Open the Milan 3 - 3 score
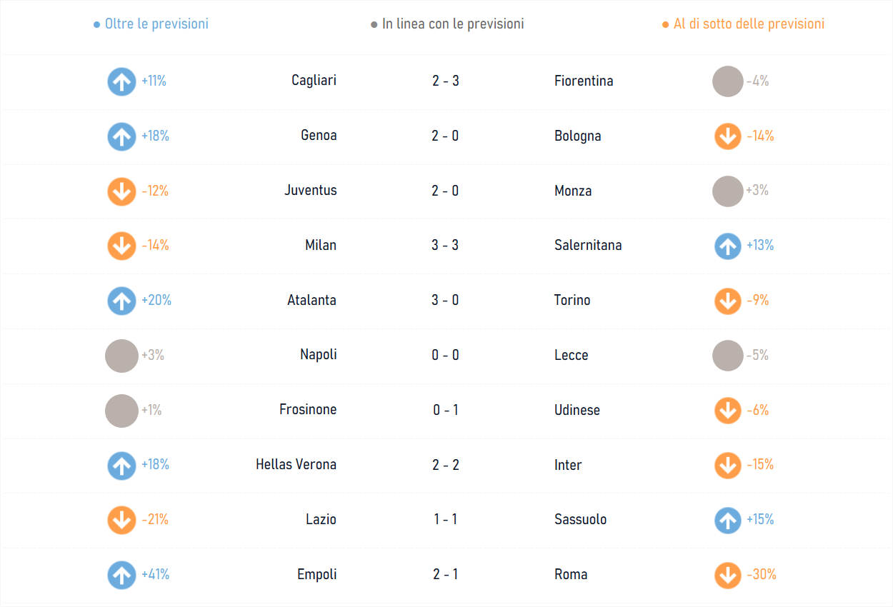 coord(445,246)
